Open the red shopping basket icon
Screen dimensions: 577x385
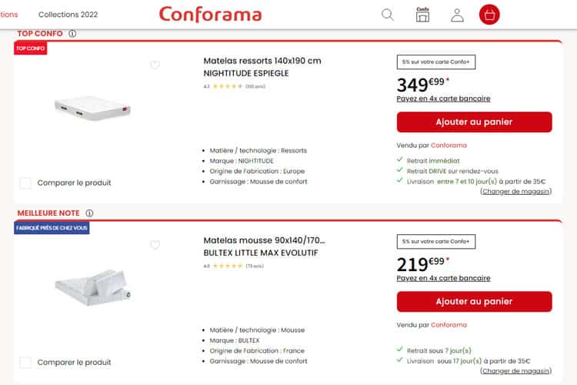[x=489, y=15]
